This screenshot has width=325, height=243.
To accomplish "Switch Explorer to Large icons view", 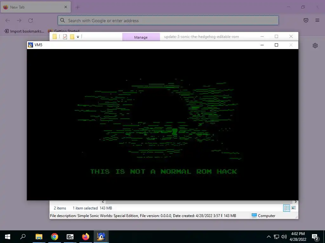I will point(294,208).
